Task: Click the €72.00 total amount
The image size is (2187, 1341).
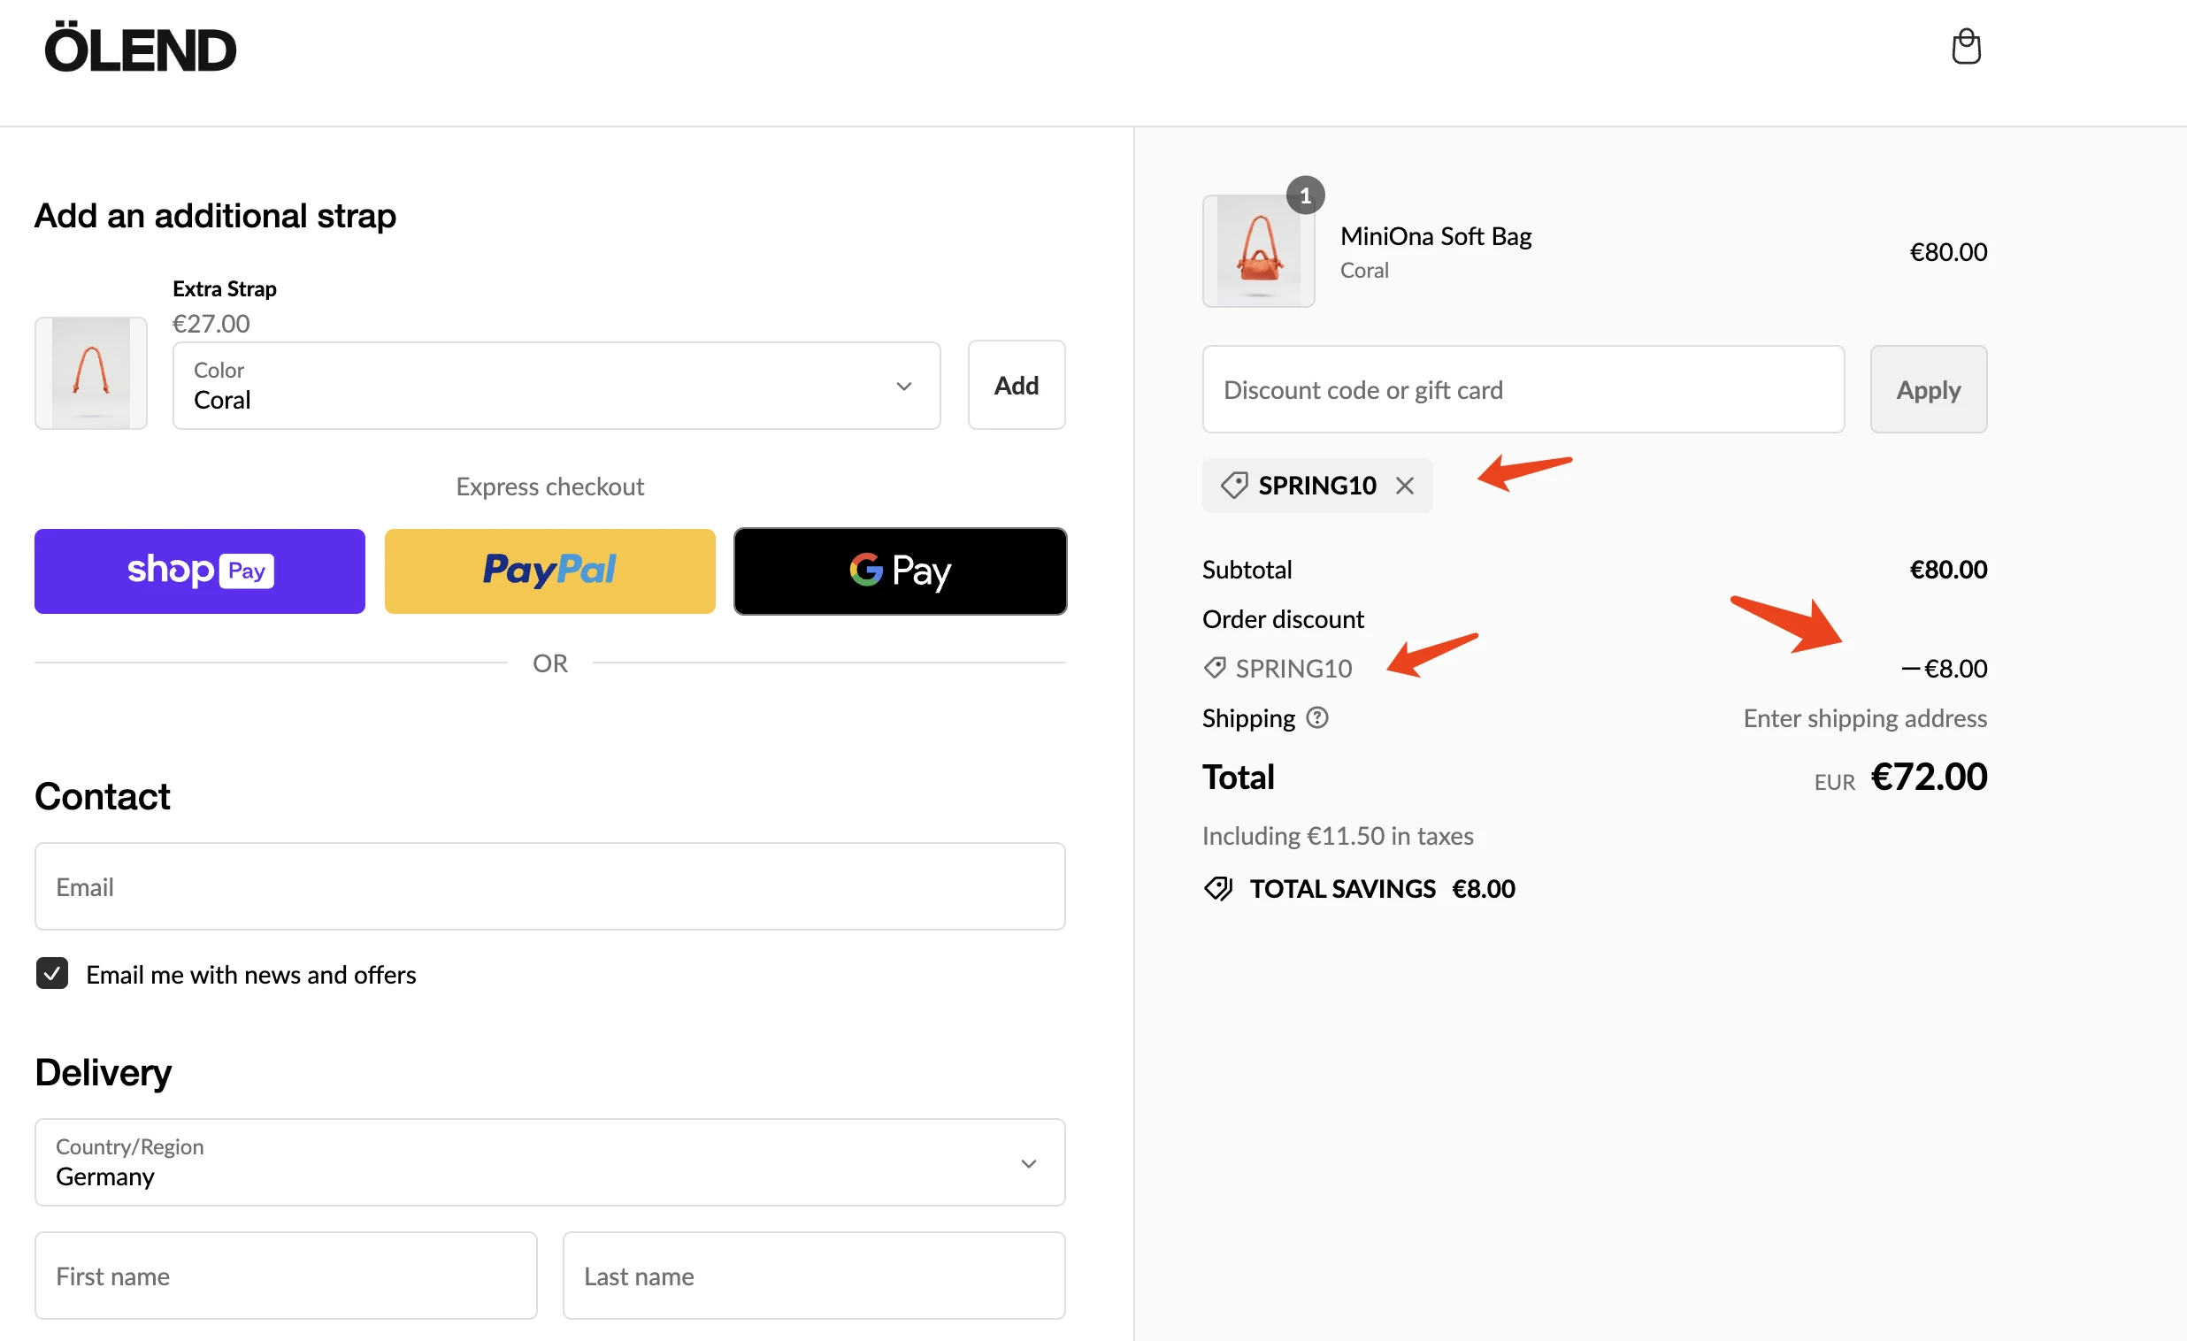Action: tap(1929, 777)
